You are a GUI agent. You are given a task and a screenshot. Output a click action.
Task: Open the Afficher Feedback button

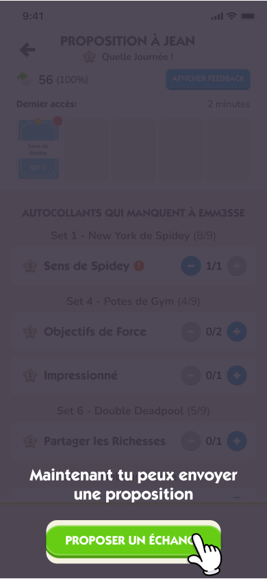(208, 79)
